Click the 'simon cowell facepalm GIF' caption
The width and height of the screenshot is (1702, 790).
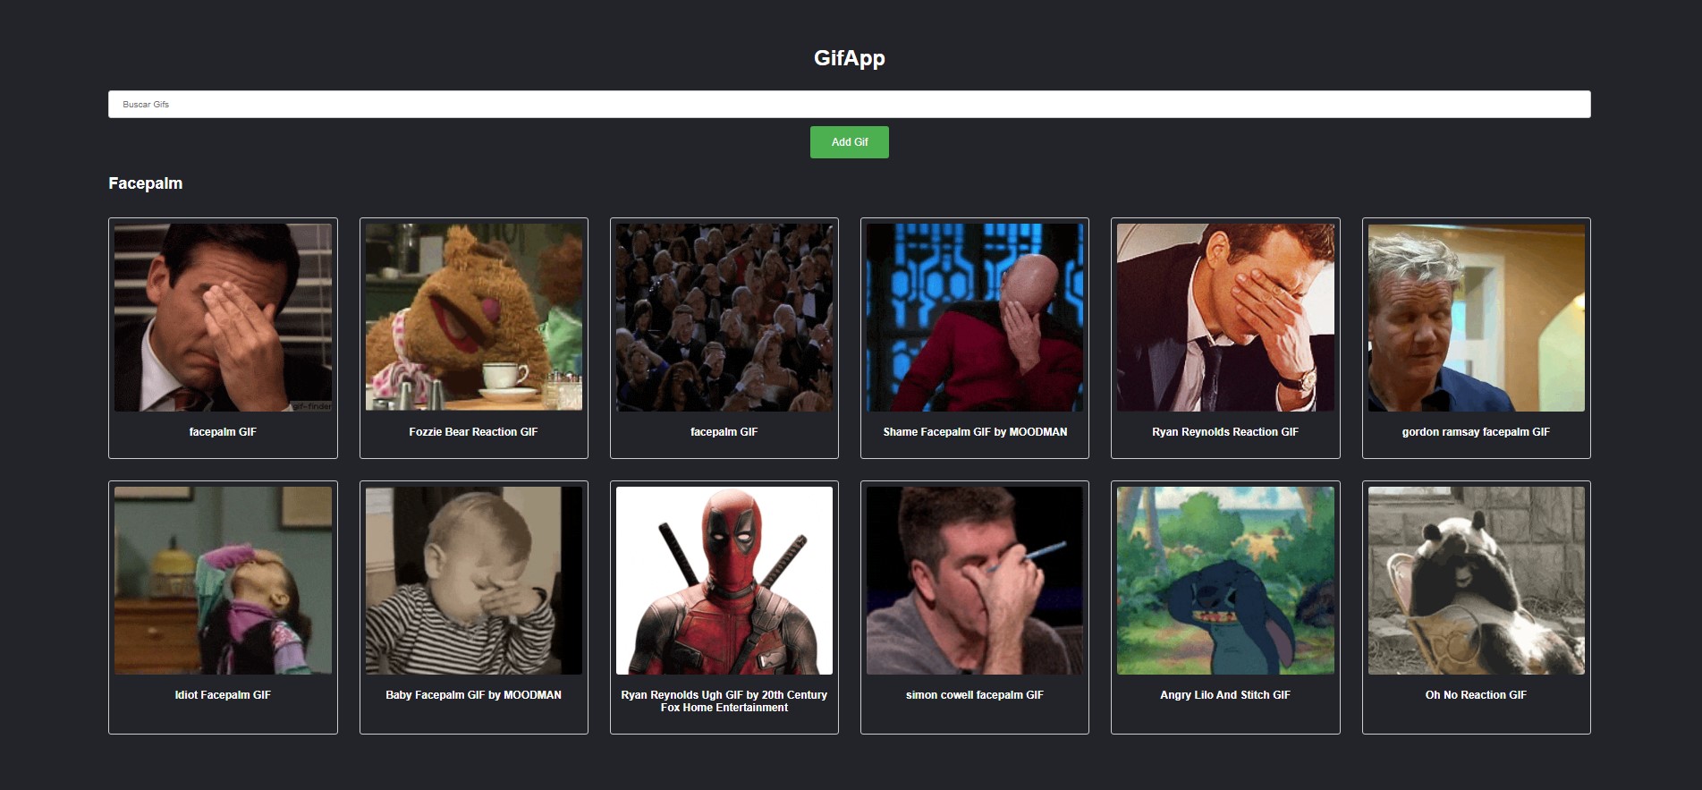click(x=975, y=695)
